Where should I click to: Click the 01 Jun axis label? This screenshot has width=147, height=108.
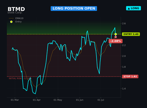click(80, 100)
